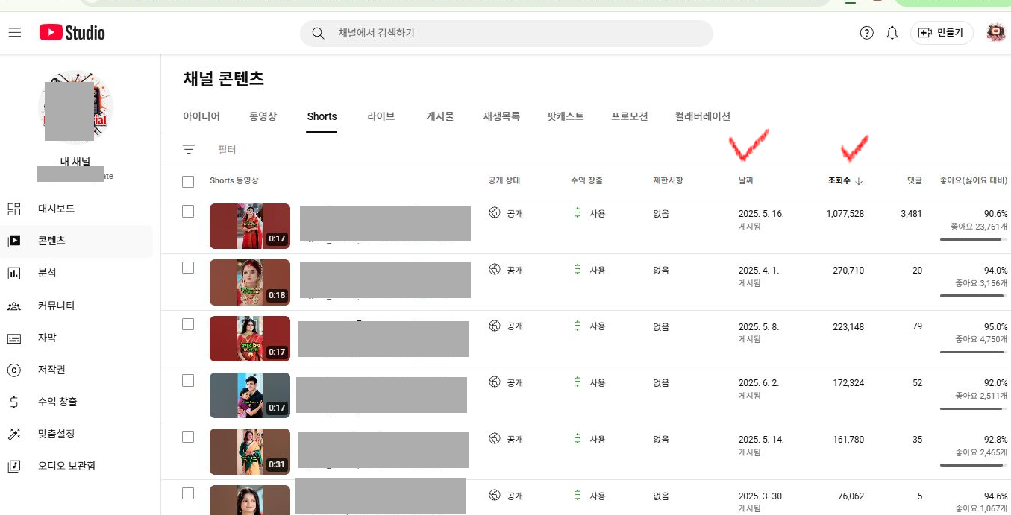Open 저작권 copyright section in sidebar
Viewport: 1011px width, 515px height.
pyautogui.click(x=52, y=370)
